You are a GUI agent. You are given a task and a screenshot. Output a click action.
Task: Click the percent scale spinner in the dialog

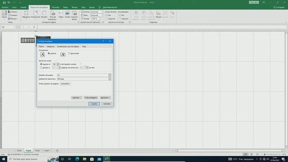[58, 64]
